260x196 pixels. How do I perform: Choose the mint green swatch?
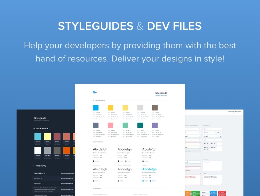pos(125,125)
